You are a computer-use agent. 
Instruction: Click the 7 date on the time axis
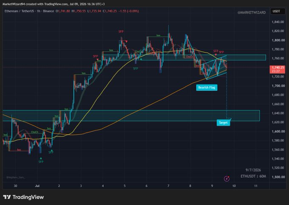click(x=168, y=186)
